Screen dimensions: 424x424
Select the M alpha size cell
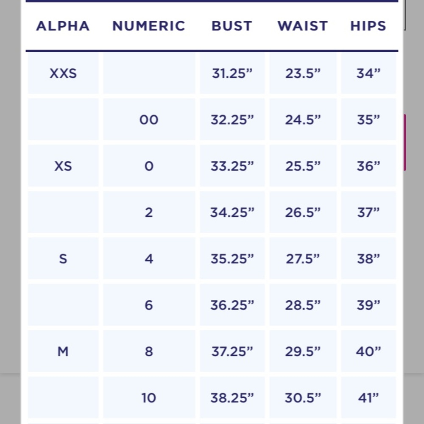[63, 351]
